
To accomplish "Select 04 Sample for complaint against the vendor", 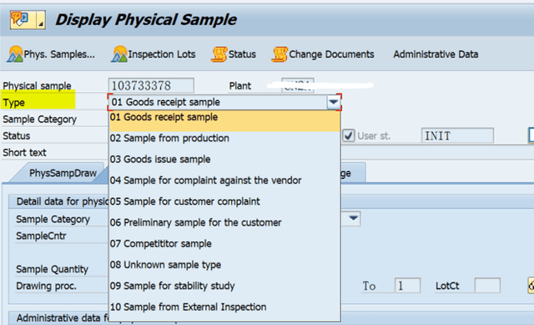I will [x=224, y=180].
